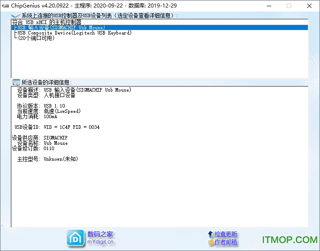Image resolution: width=320 pixels, height=251 pixels.
Task: Click the author email envelope icon
Action: pyautogui.click(x=211, y=242)
